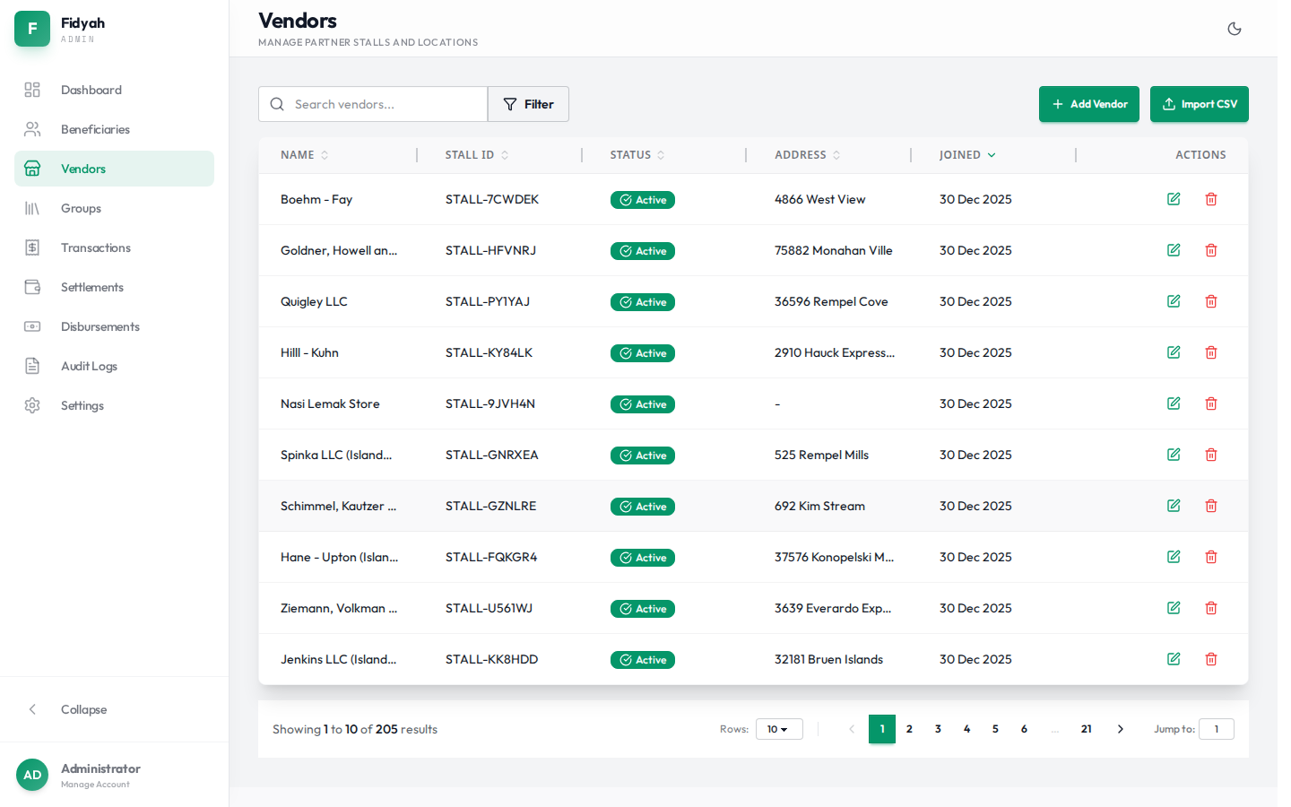Edit the Boehm - Fay vendor

pyautogui.click(x=1173, y=199)
